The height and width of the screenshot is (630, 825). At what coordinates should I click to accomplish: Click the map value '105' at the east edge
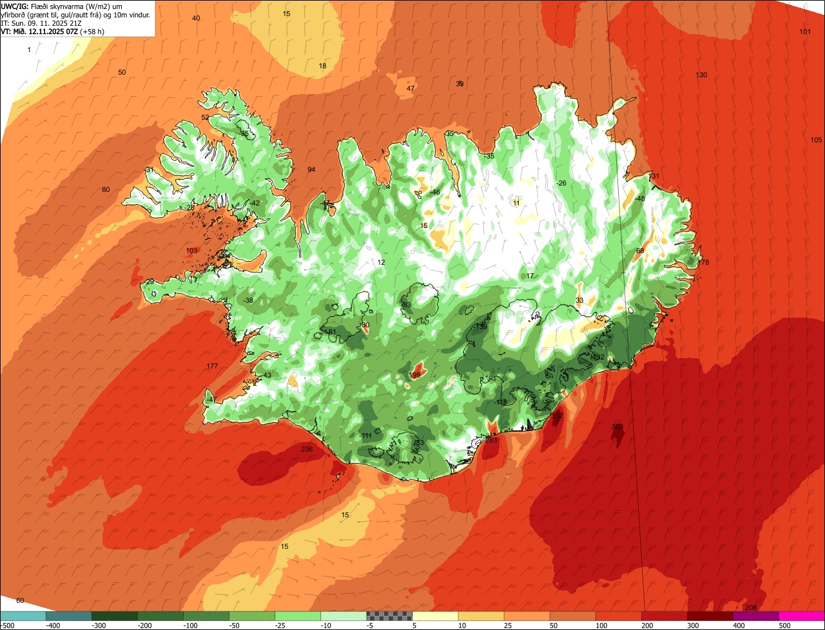coord(816,140)
